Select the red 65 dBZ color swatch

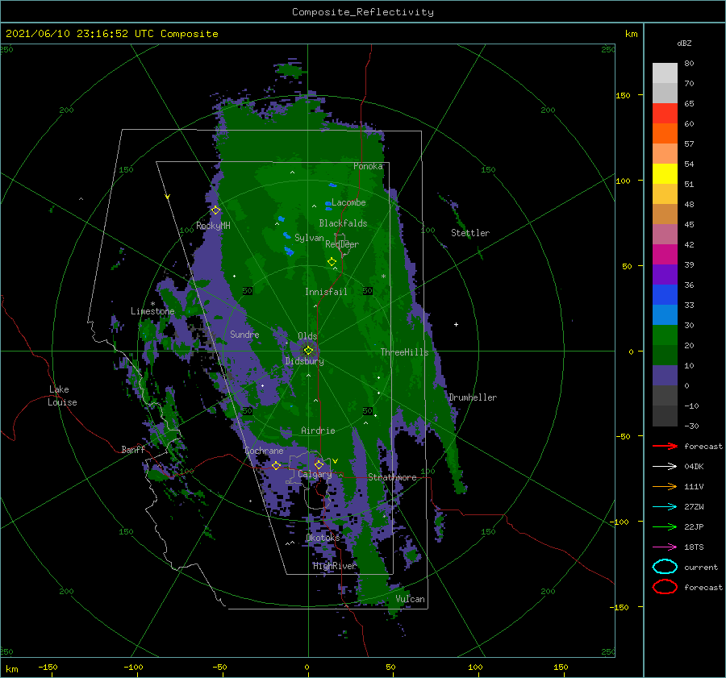tap(665, 114)
